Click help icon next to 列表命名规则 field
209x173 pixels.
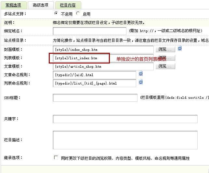141,82
